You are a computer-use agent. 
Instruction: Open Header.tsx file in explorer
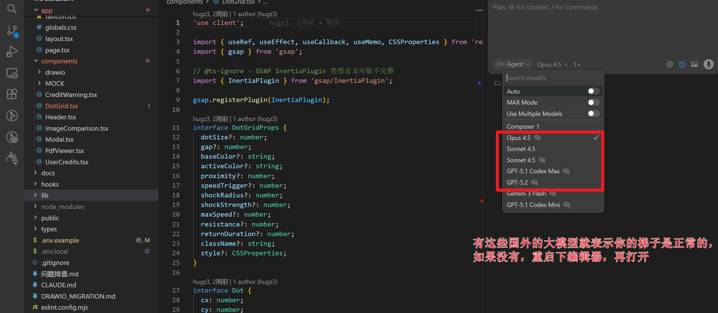[x=60, y=117]
